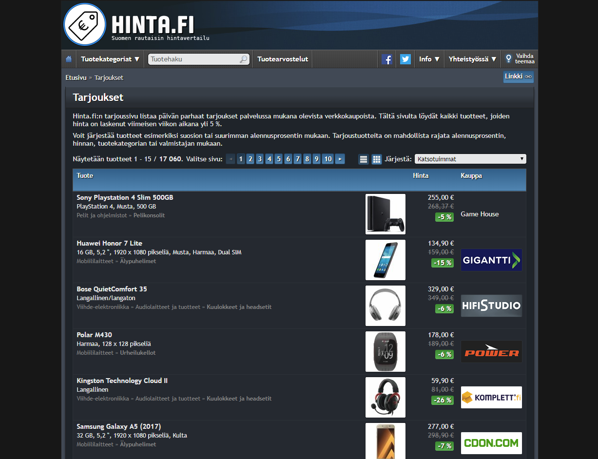The height and width of the screenshot is (459, 598).
Task: Open Sony Playstation 4 Slim 500GB product
Action: 125,197
